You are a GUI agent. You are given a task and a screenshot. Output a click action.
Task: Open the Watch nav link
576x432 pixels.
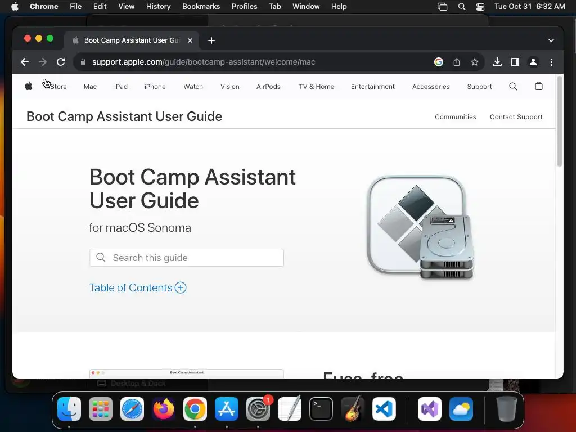[x=193, y=87]
